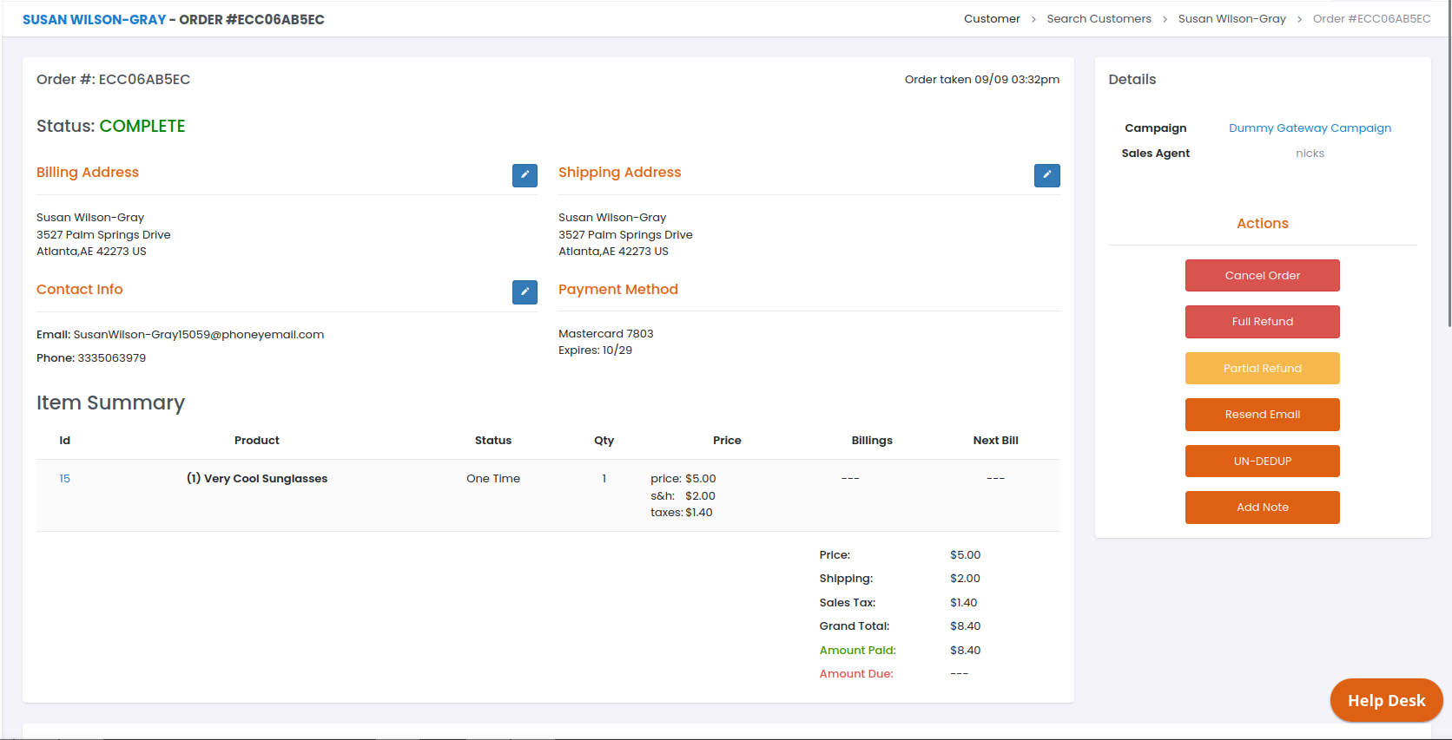Add Note to the order
This screenshot has height=740, width=1452.
pos(1262,508)
